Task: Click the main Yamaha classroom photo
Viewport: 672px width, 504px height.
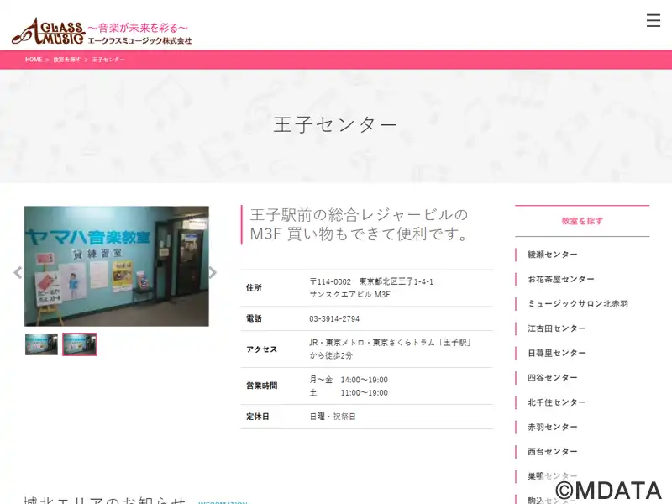Action: 116,265
